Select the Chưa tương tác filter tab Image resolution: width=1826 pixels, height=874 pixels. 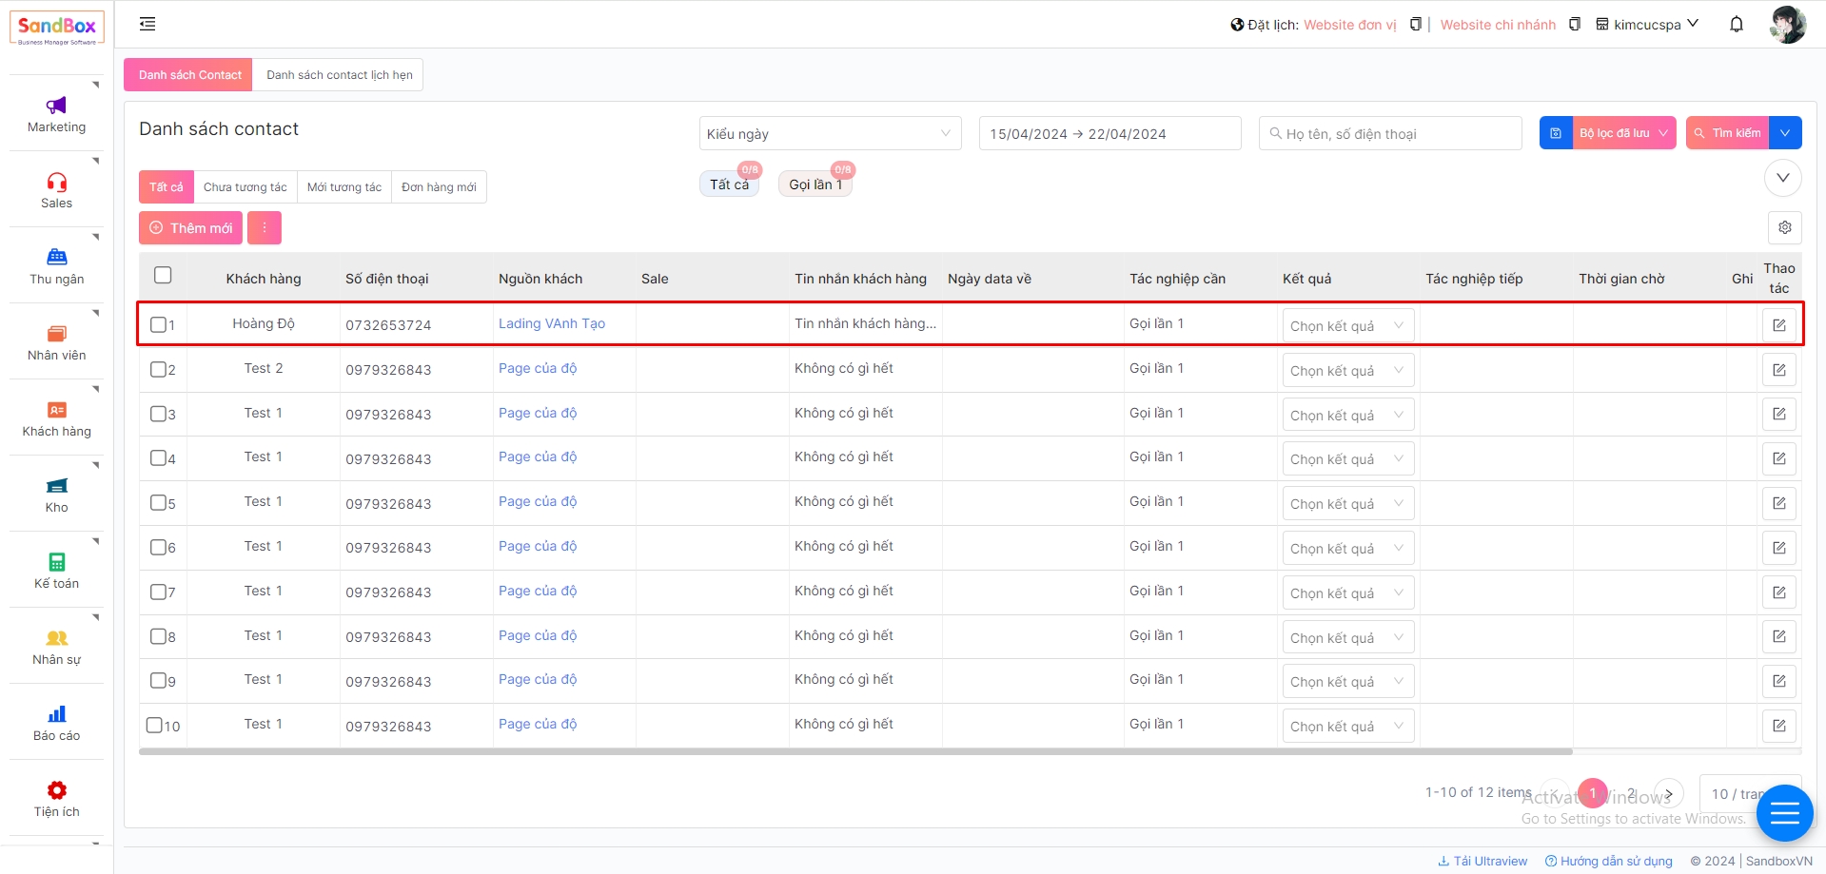(x=245, y=187)
